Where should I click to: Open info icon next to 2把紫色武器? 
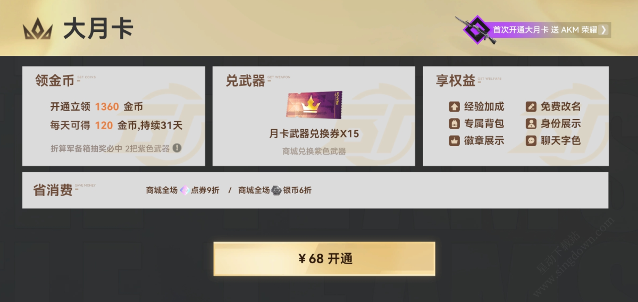[177, 148]
